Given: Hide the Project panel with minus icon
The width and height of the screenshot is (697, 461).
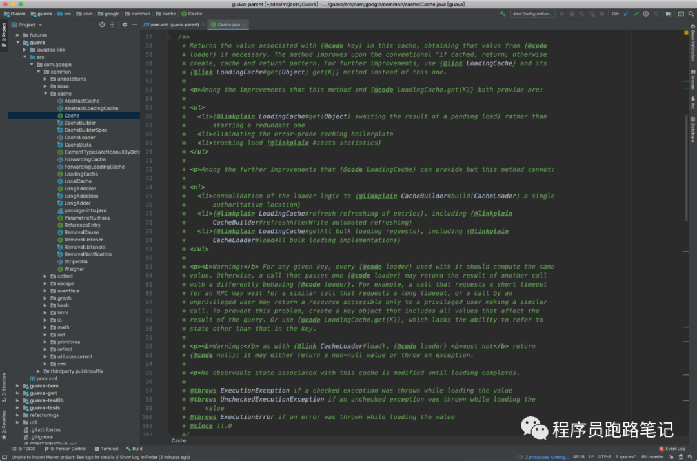Looking at the screenshot, I should point(135,25).
